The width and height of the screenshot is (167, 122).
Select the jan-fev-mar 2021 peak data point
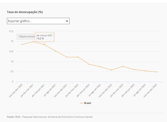tap(33, 42)
